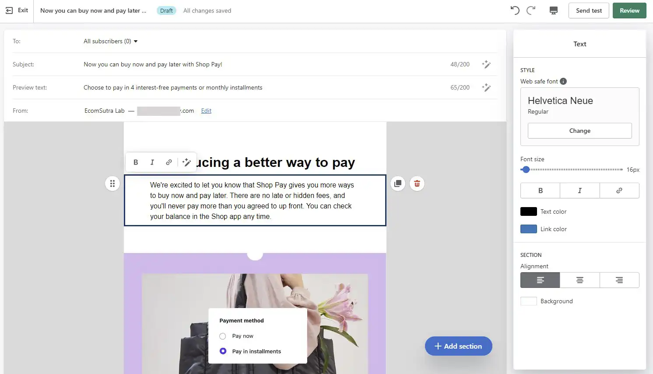Click into the Preview text field
The height and width of the screenshot is (374, 653).
173,87
